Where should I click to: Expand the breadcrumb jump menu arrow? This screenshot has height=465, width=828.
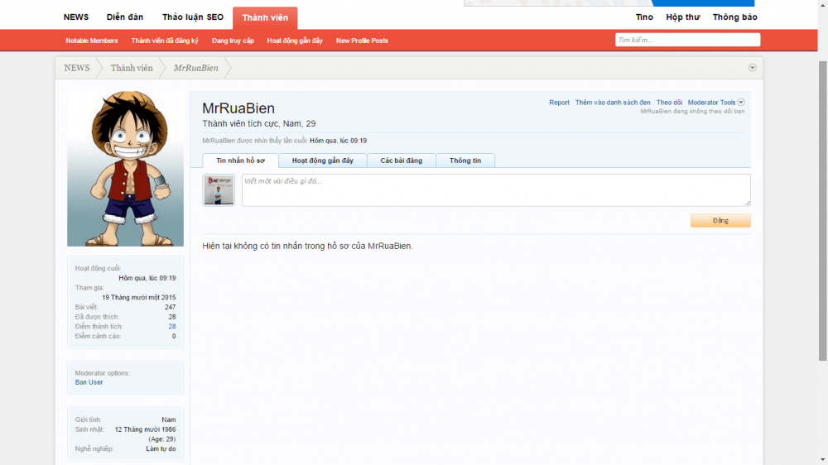click(x=753, y=68)
